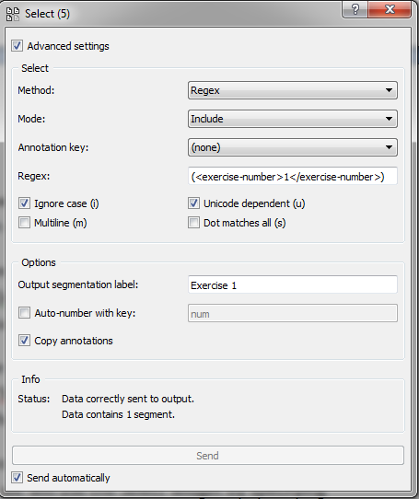Enable the Multiline (m) checkbox
Viewport: 419px width, 499px height.
pos(24,223)
